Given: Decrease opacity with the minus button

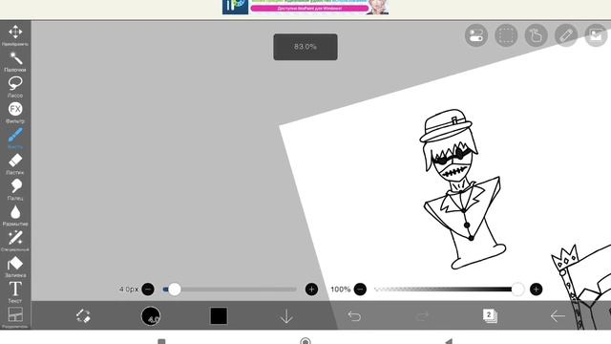Looking at the screenshot, I should pyautogui.click(x=360, y=290).
